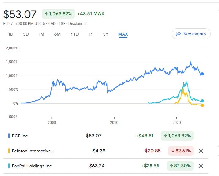Click PayPal 82.30% gain badge

180,166
